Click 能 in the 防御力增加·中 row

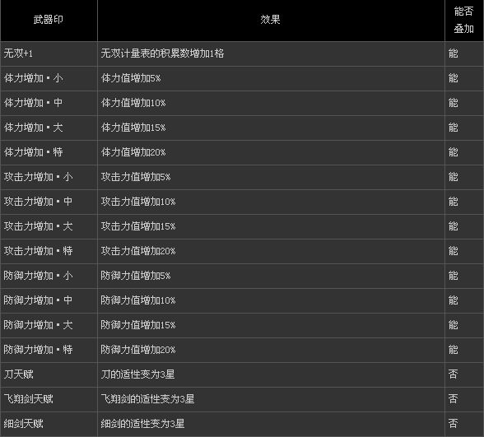[453, 300]
